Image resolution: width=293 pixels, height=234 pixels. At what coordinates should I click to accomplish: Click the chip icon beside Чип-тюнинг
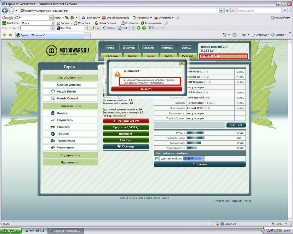tap(53, 148)
